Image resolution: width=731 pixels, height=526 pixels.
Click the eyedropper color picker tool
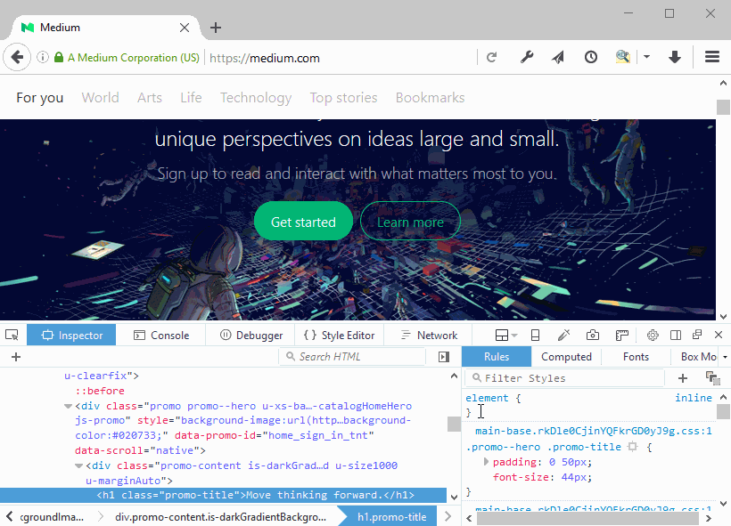pos(563,335)
